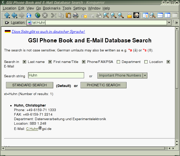Click the window title bar help button

[x=163, y=3]
